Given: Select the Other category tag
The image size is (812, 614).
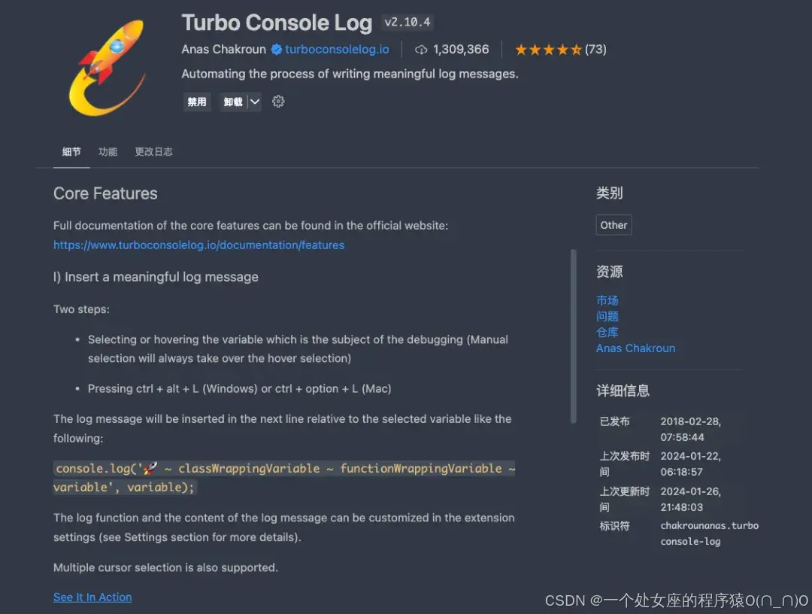Looking at the screenshot, I should point(614,225).
